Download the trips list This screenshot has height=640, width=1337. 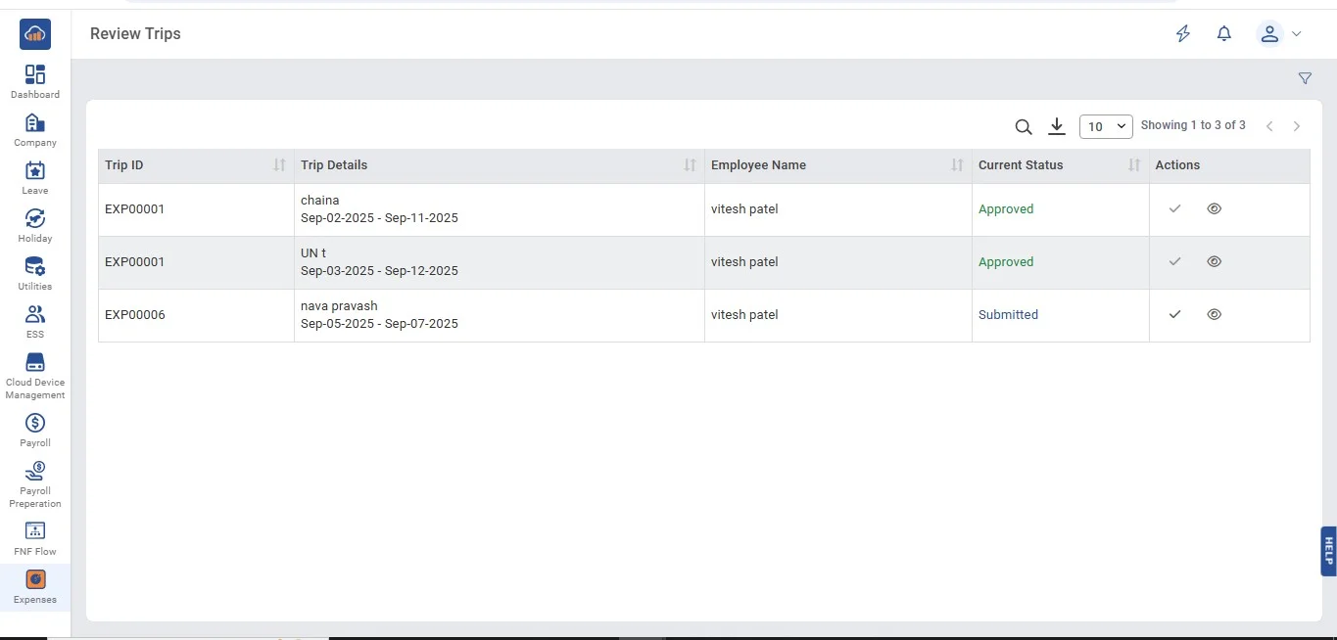click(x=1056, y=126)
